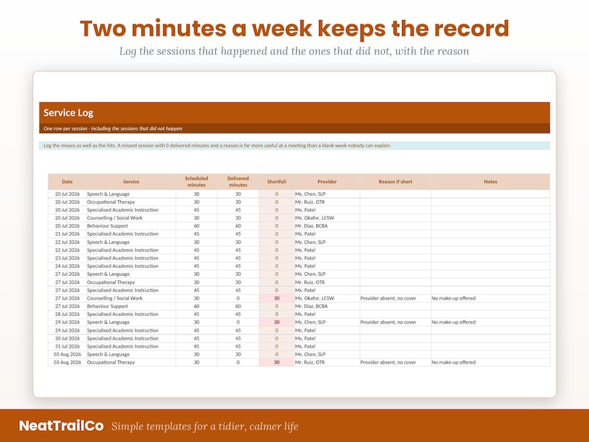Click the 'Simple templates for a tidier' tagline
Screen dimensions: 589x442
click(x=205, y=426)
